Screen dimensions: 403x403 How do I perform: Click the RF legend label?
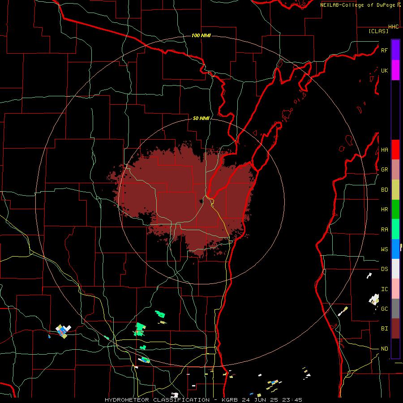(384, 50)
